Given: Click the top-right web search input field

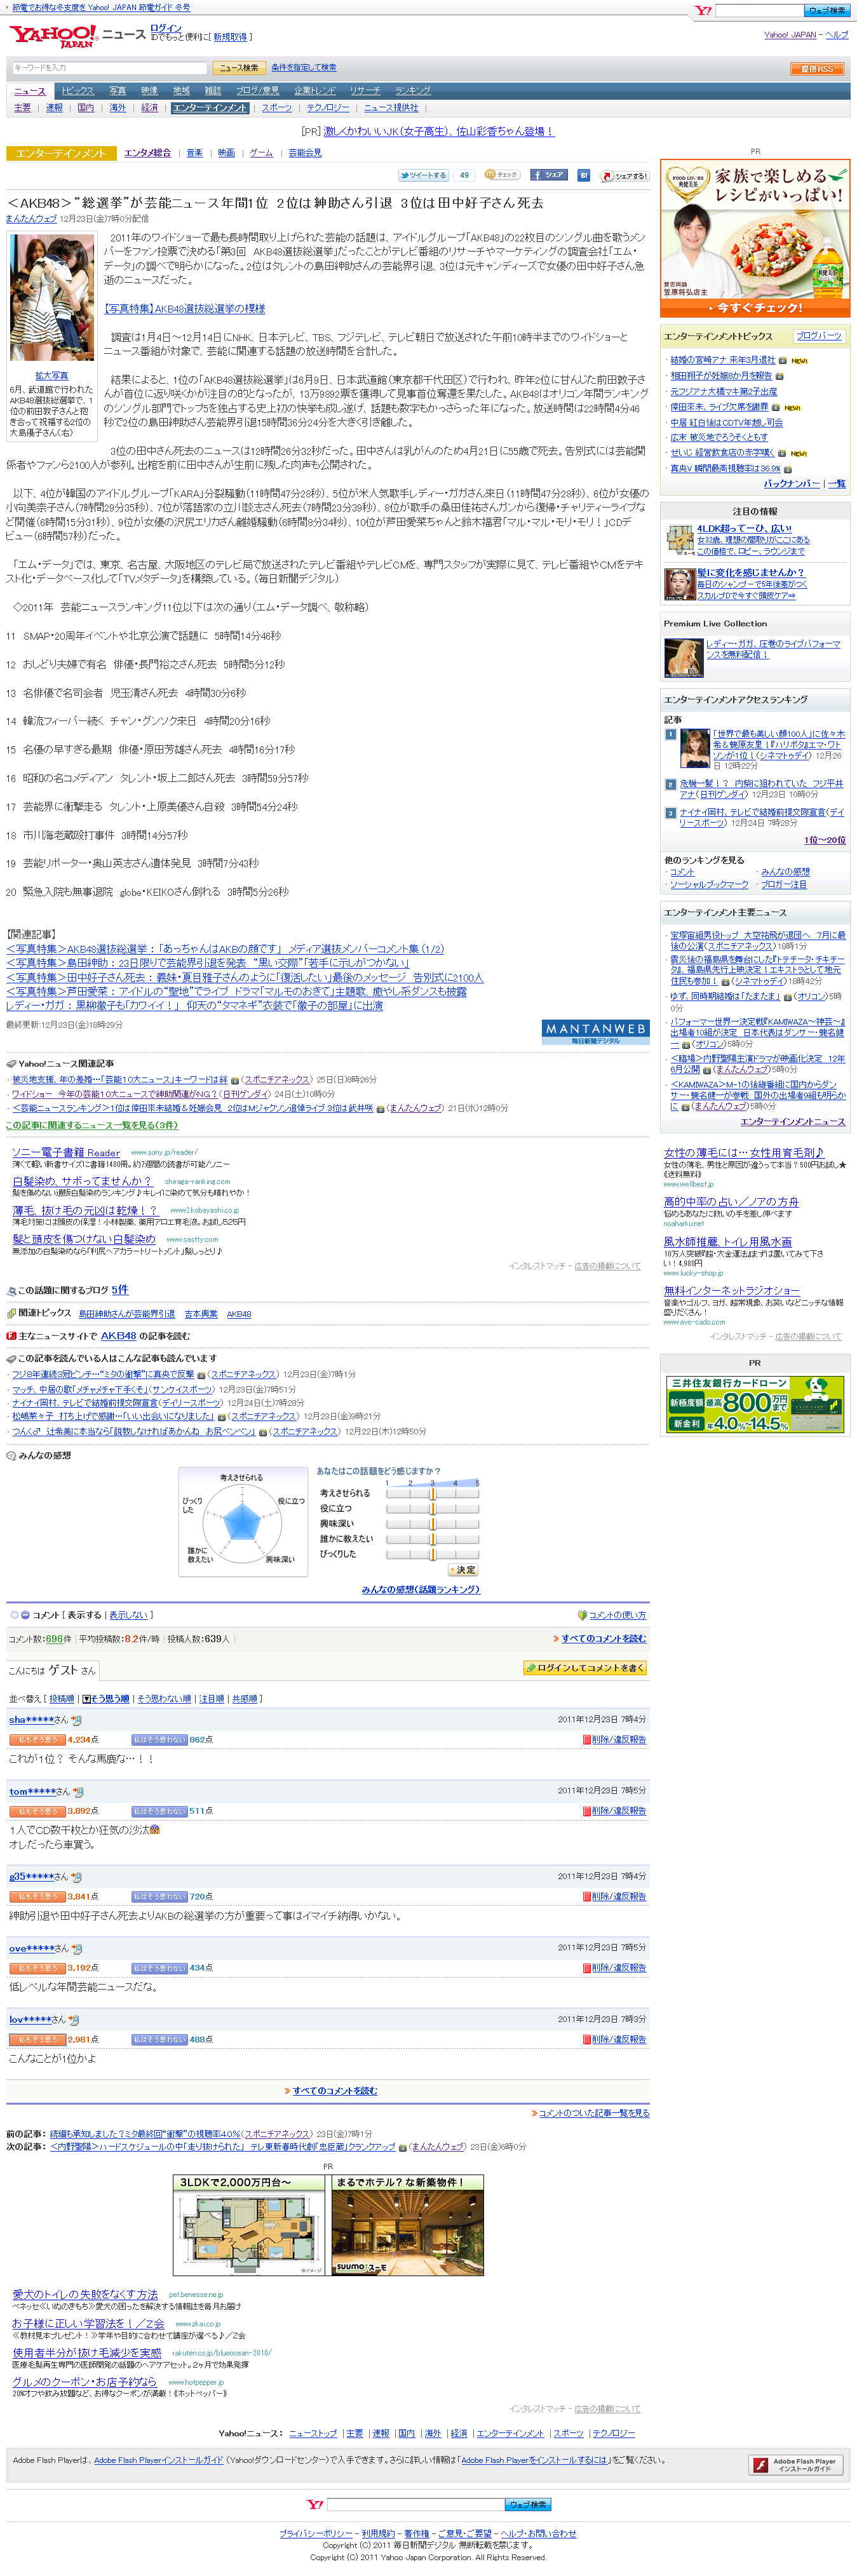Looking at the screenshot, I should coord(759,10).
